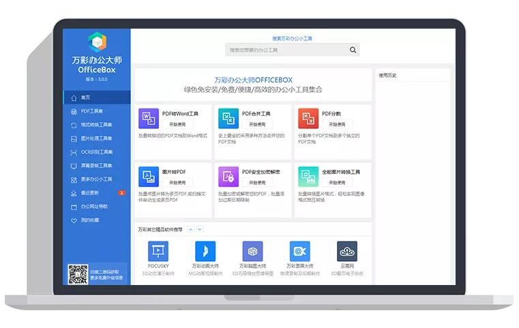
Task: Click the 搜索万彩办公小工具 link above search
Action: coord(293,38)
